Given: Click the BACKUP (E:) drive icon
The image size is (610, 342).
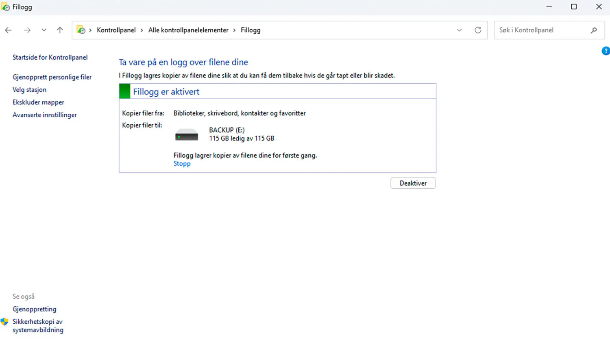Looking at the screenshot, I should pyautogui.click(x=187, y=135).
